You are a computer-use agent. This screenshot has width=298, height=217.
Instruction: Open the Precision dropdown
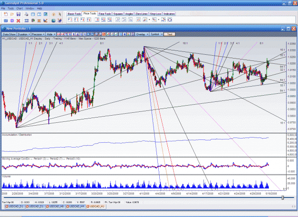click(x=38, y=34)
